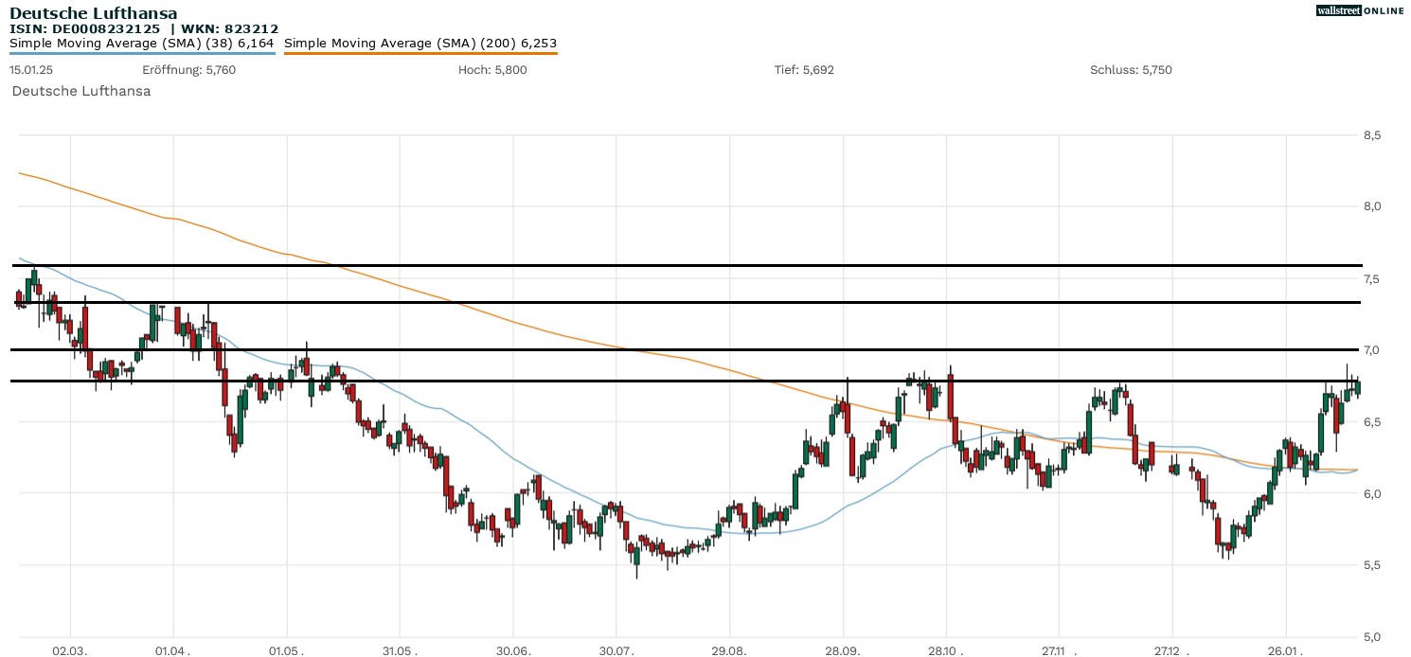Viewport: 1411px width, 657px height.
Task: Click the blue SMA 38 legend color bar
Action: point(142,53)
